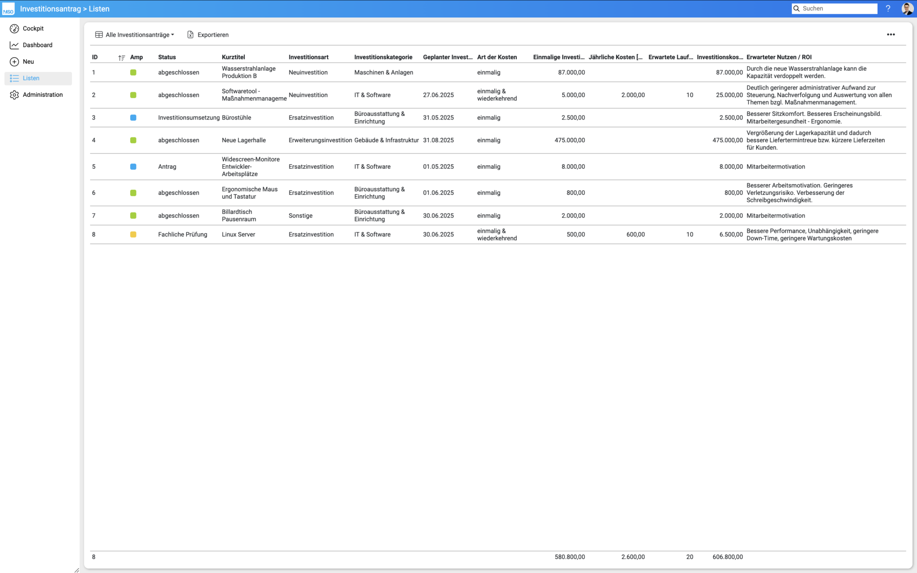917x573 pixels.
Task: Click the 580.800,00 footer sum
Action: coord(570,557)
